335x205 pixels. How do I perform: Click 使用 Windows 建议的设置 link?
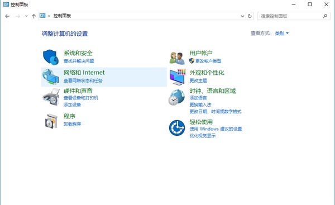[216, 129]
